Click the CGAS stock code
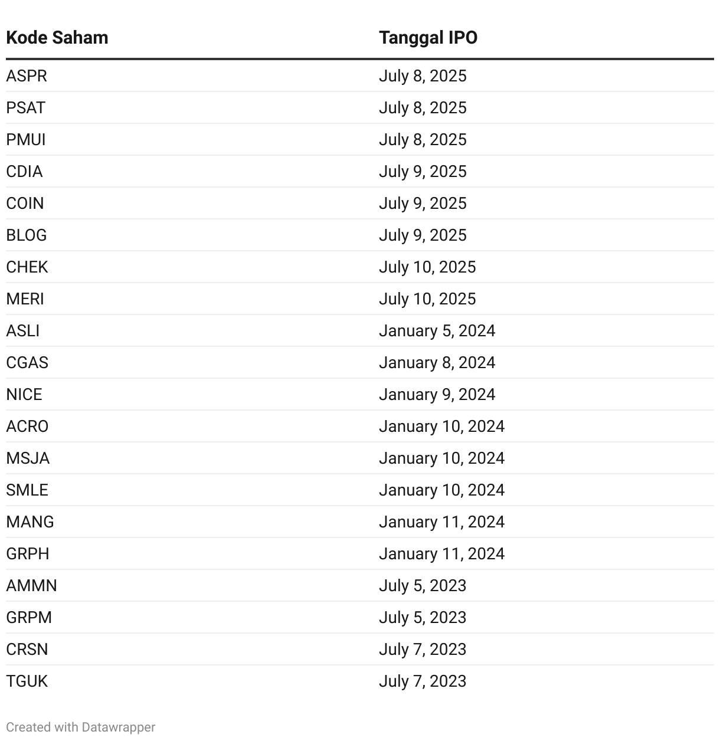 [27, 363]
